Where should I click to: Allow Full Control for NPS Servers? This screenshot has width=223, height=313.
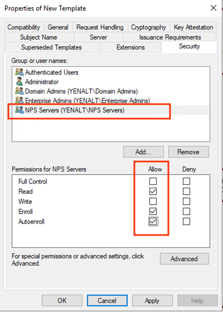[153, 181]
